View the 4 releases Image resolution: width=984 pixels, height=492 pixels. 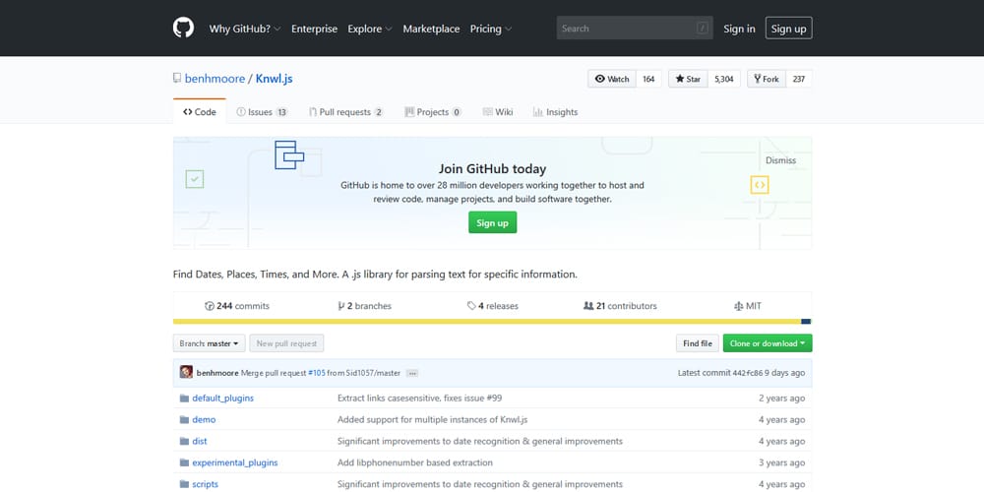tap(493, 306)
